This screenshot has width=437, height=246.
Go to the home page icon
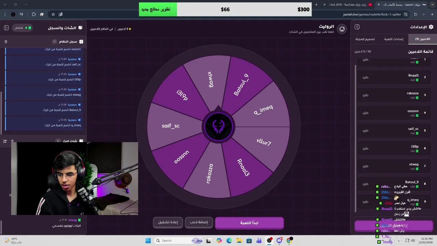click(x=342, y=29)
